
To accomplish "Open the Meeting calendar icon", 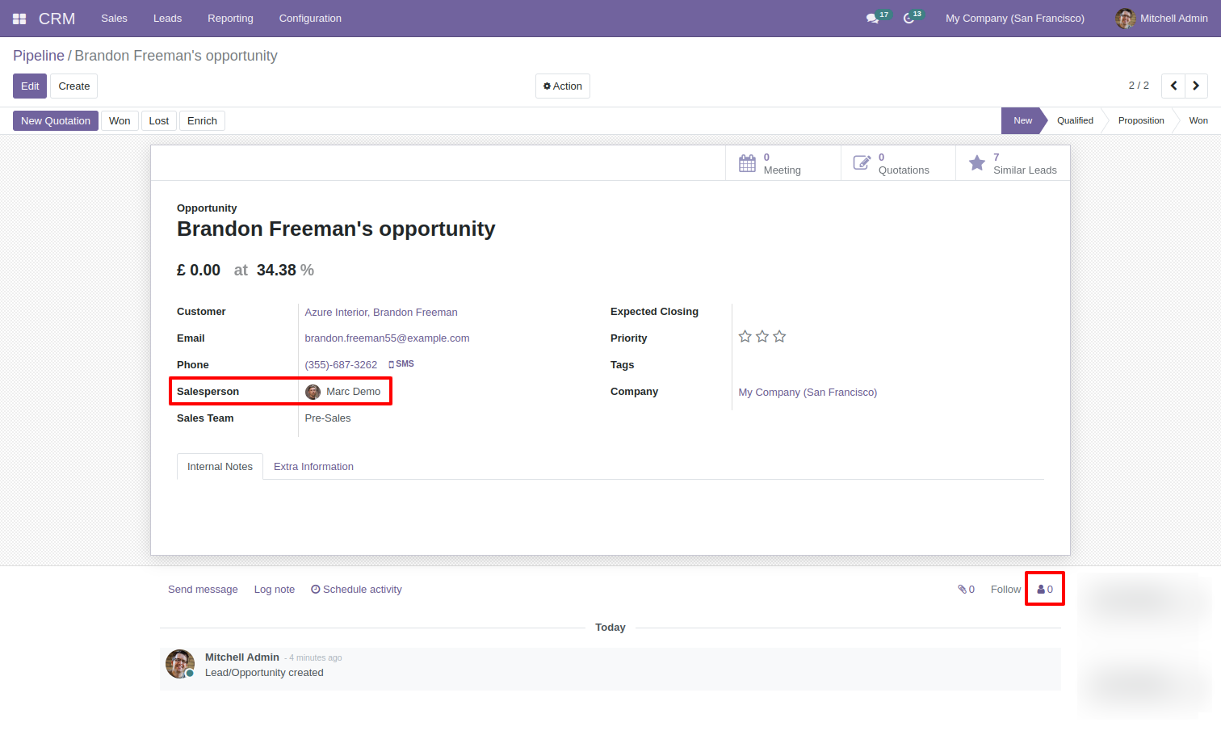I will point(748,163).
